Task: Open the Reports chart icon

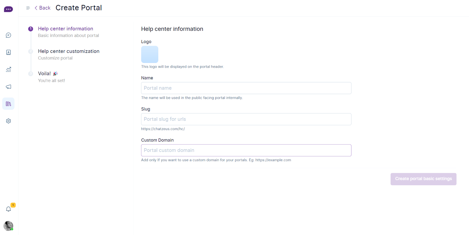Action: (x=9, y=69)
